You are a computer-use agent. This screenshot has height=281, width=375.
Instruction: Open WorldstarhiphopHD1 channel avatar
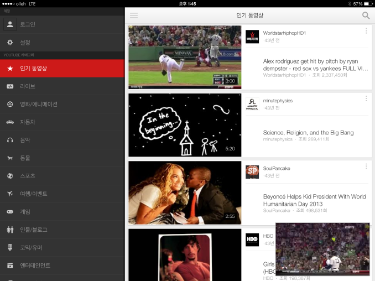click(252, 37)
